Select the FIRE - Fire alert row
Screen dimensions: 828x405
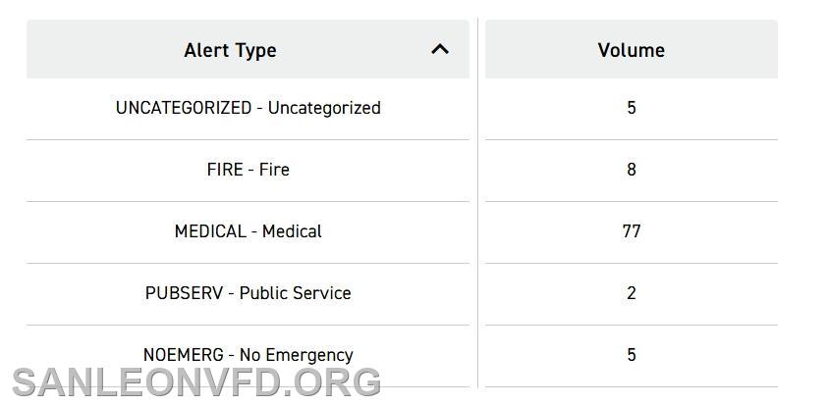coord(248,170)
